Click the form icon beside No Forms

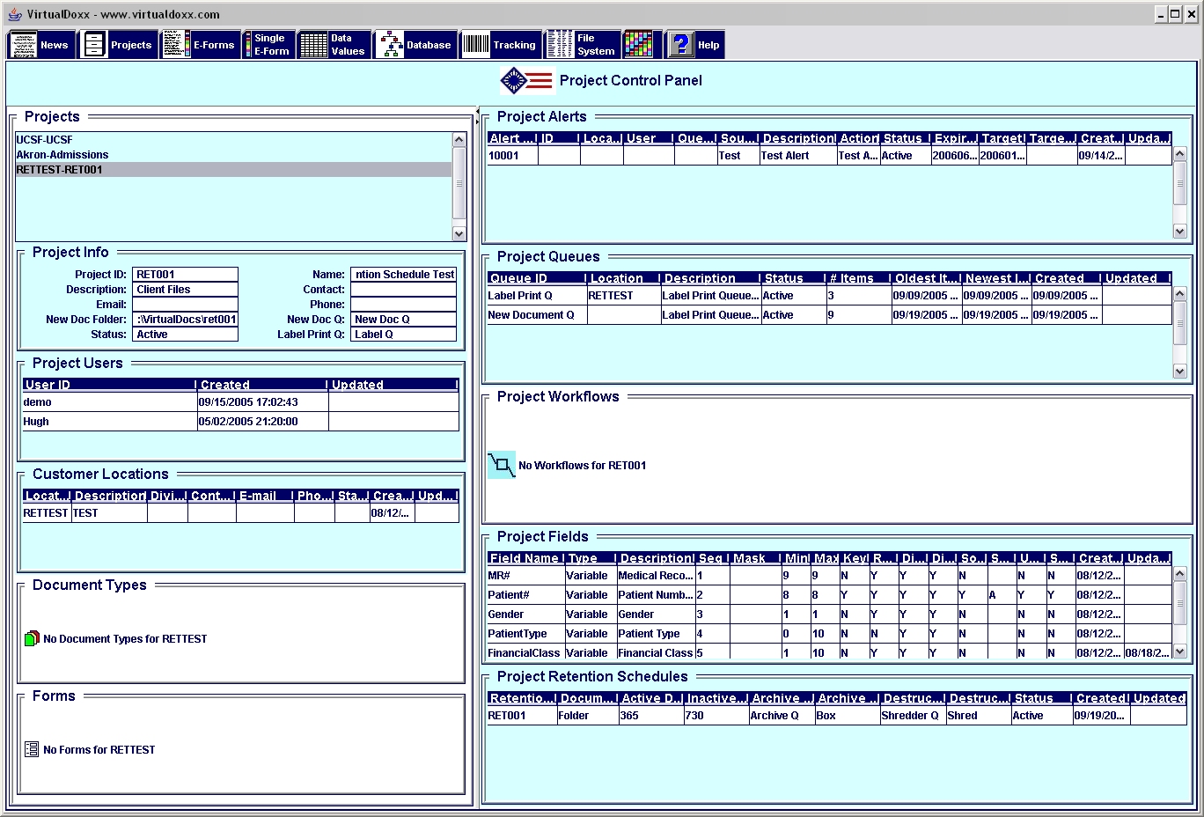32,749
